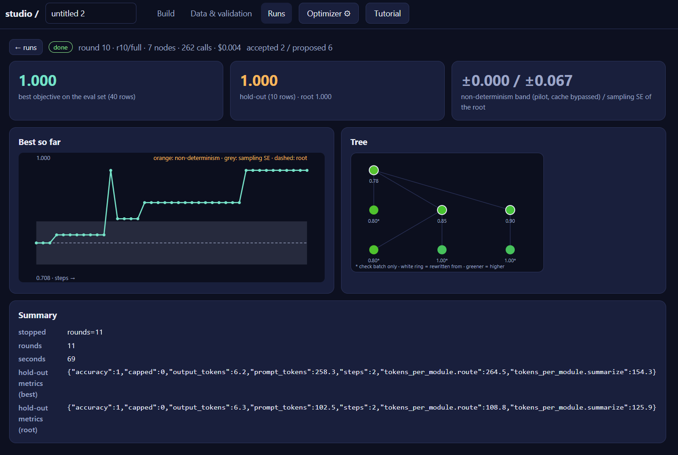Click the stopped value 'rounds=11'

click(x=85, y=332)
